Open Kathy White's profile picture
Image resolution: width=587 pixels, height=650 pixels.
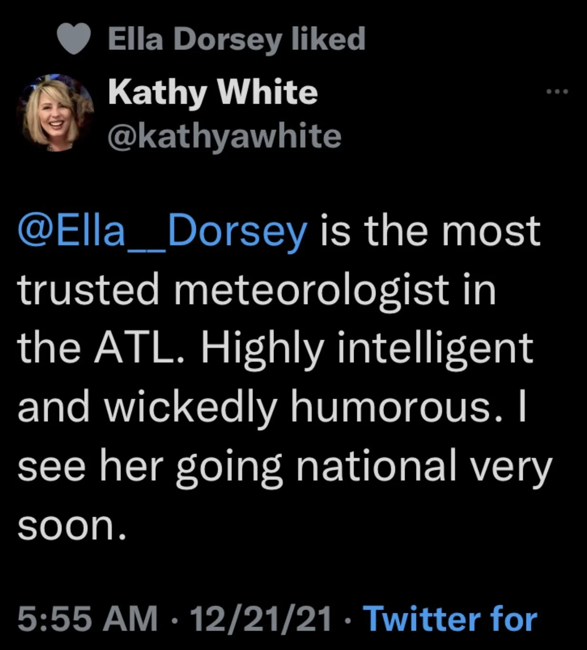click(x=55, y=112)
